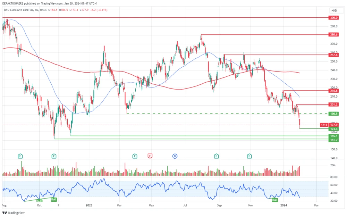Click the 1D interval label in legend
Viewport: 347px width, 217px height.
[x=37, y=10]
